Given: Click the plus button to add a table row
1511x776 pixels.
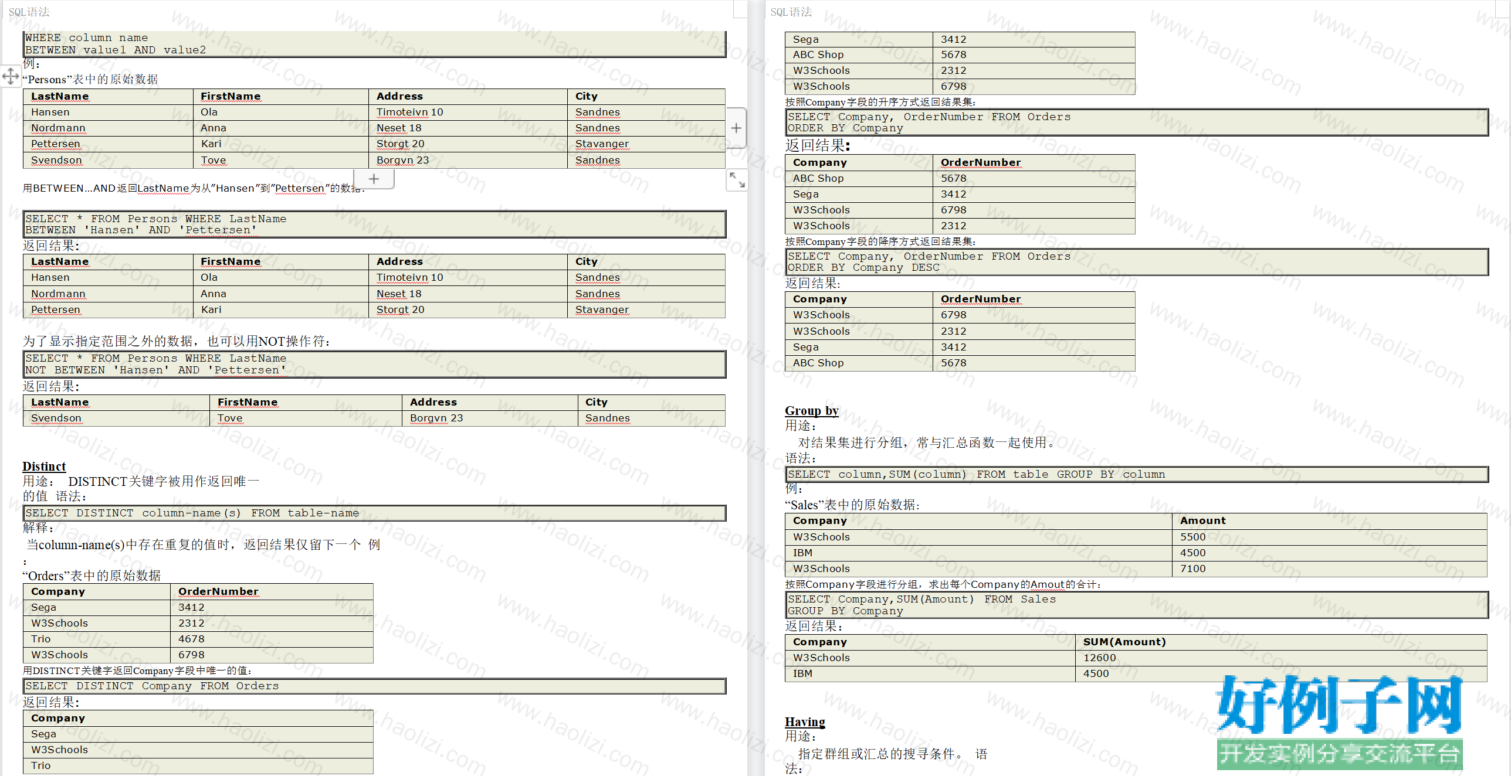Looking at the screenshot, I should click(x=374, y=179).
